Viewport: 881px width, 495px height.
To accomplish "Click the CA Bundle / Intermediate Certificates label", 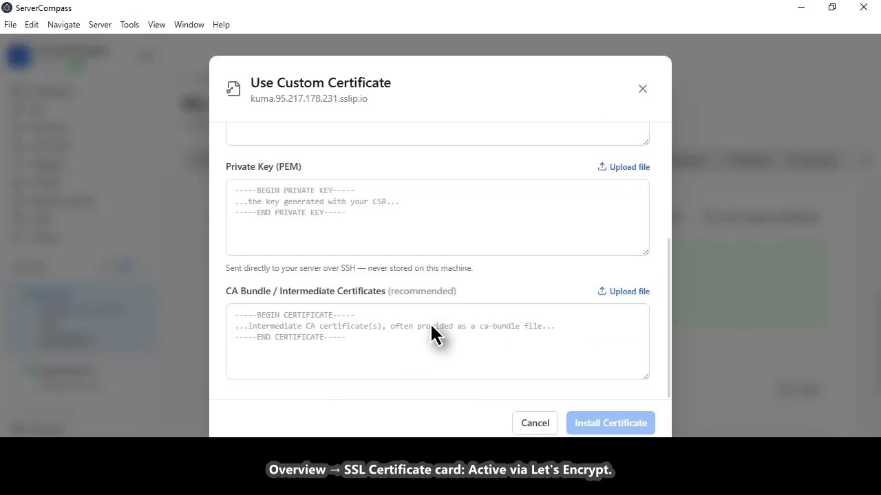I will coord(306,291).
